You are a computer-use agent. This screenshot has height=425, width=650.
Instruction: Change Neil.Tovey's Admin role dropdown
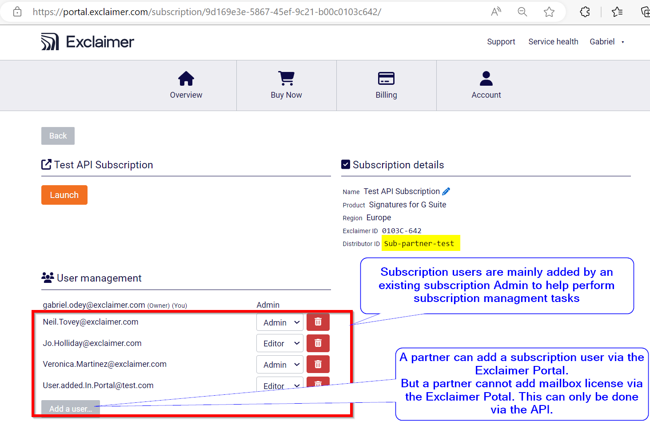click(x=279, y=322)
